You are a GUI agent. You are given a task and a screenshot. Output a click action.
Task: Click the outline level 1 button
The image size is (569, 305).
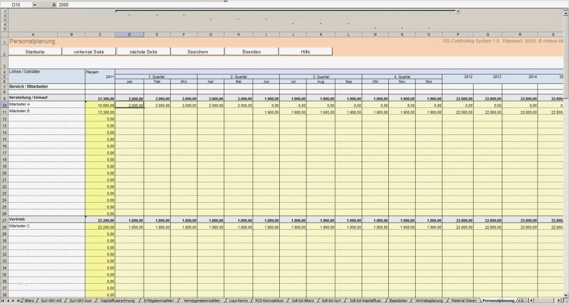pyautogui.click(x=4, y=11)
